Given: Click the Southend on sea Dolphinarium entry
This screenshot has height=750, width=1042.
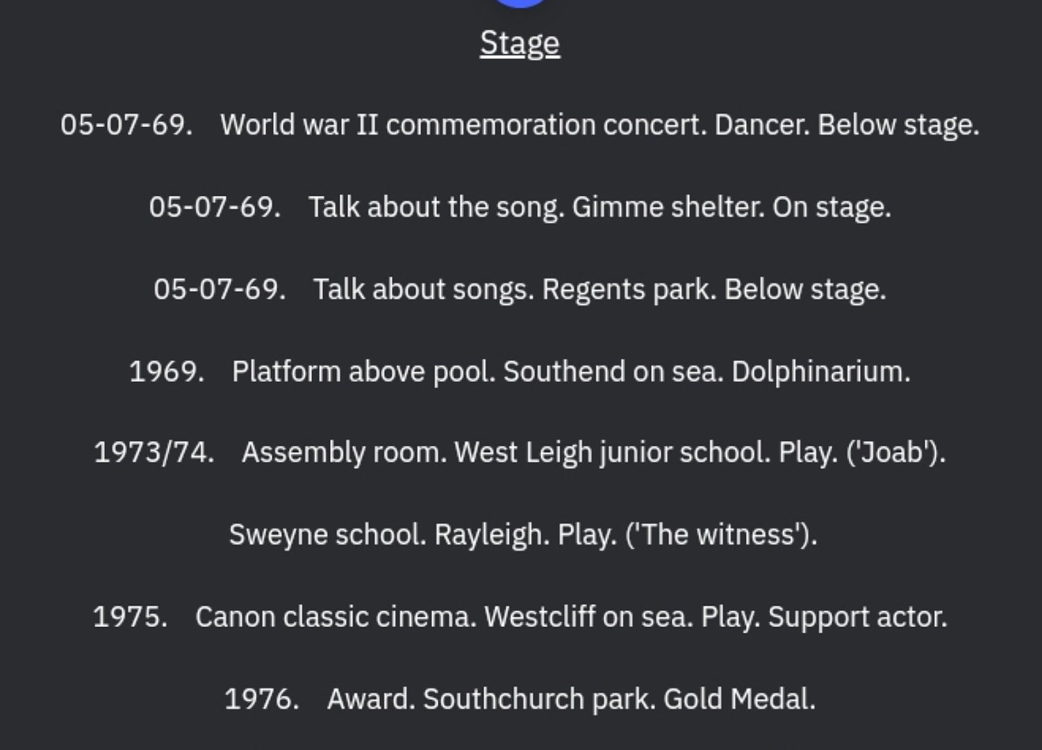Looking at the screenshot, I should coord(520,372).
